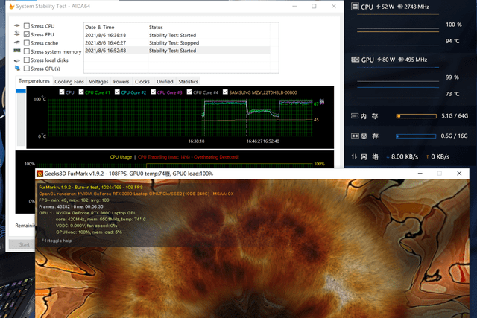477x318 pixels.
Task: Click the CPU power lightning icon
Action: click(379, 7)
